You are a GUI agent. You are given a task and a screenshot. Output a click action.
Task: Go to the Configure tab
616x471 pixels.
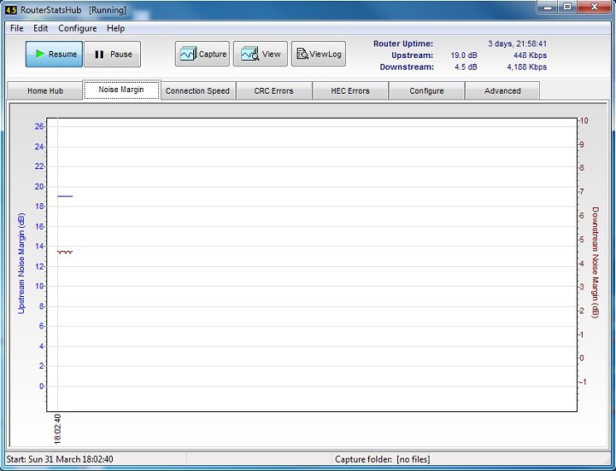[x=426, y=91]
